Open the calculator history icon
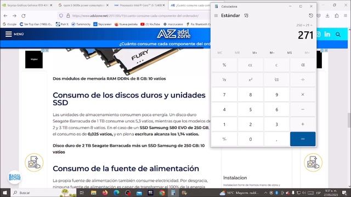 tap(311, 15)
